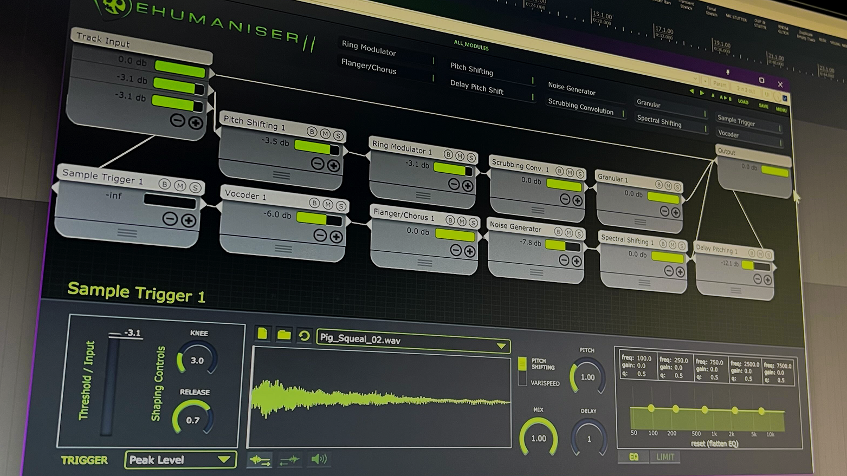Expand the Ring Modulator 1 node handle

pos(423,195)
